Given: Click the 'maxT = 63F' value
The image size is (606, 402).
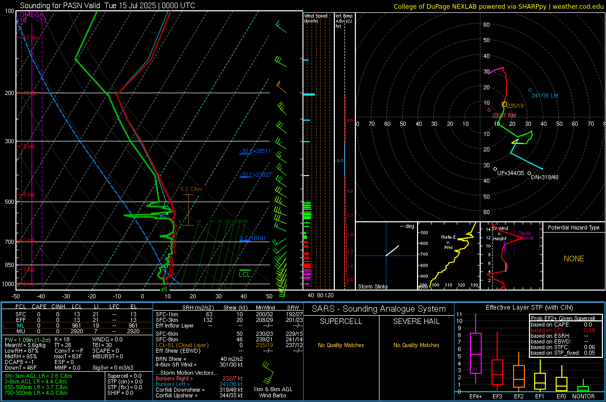Looking at the screenshot, I should coord(68,356).
